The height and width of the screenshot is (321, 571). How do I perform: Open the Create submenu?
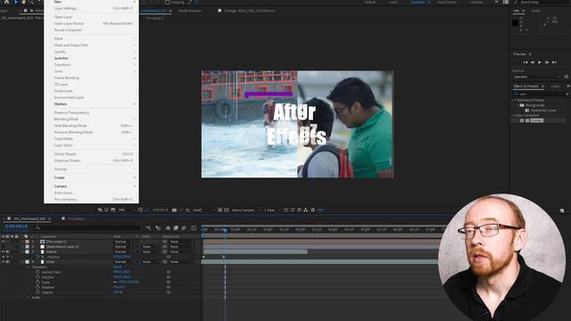[91, 177]
